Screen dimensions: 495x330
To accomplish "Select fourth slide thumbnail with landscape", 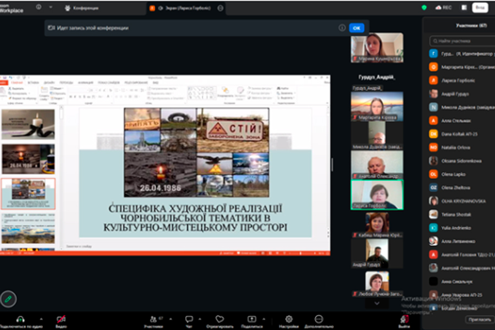I will pyautogui.click(x=28, y=228).
